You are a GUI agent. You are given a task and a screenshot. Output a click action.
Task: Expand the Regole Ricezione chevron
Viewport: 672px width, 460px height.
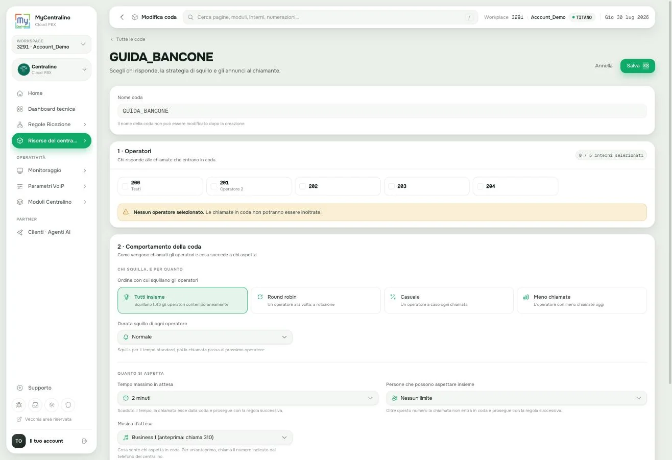coord(85,125)
